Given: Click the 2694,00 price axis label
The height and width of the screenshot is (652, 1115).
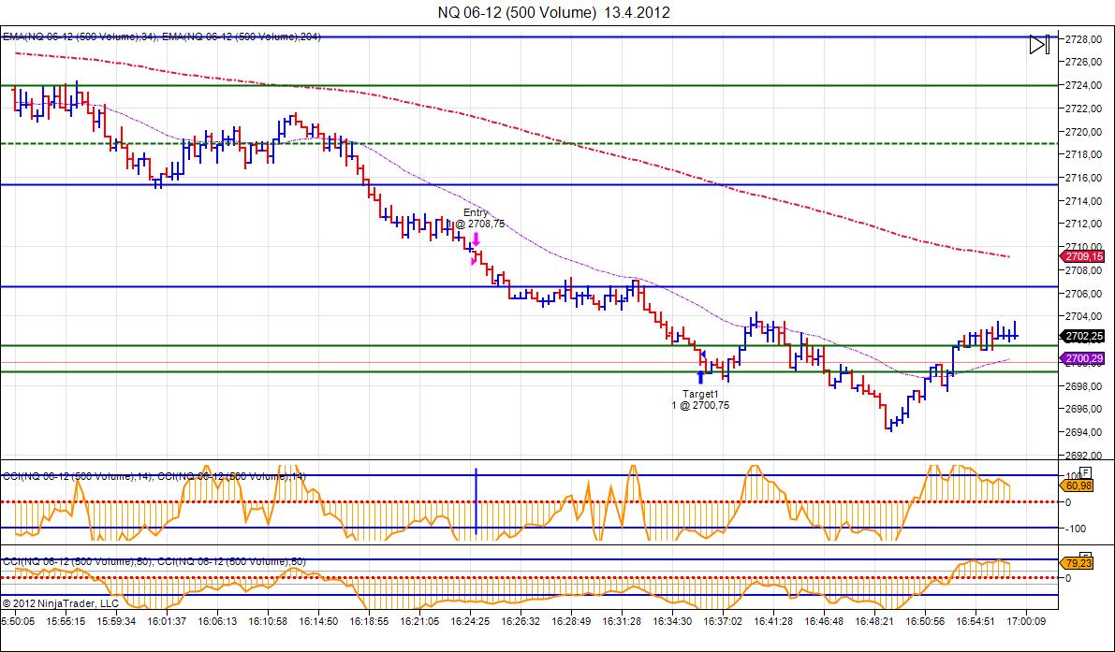Looking at the screenshot, I should pyautogui.click(x=1083, y=432).
